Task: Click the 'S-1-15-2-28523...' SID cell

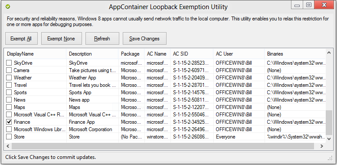Action: pyautogui.click(x=192, y=63)
